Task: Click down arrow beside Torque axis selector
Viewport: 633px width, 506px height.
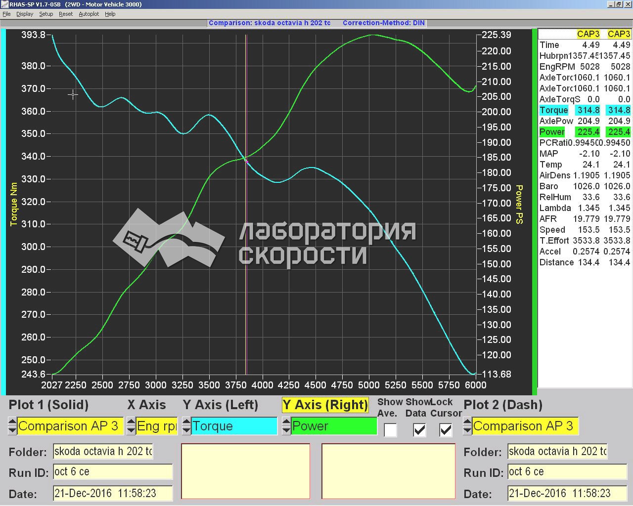Action: point(186,430)
